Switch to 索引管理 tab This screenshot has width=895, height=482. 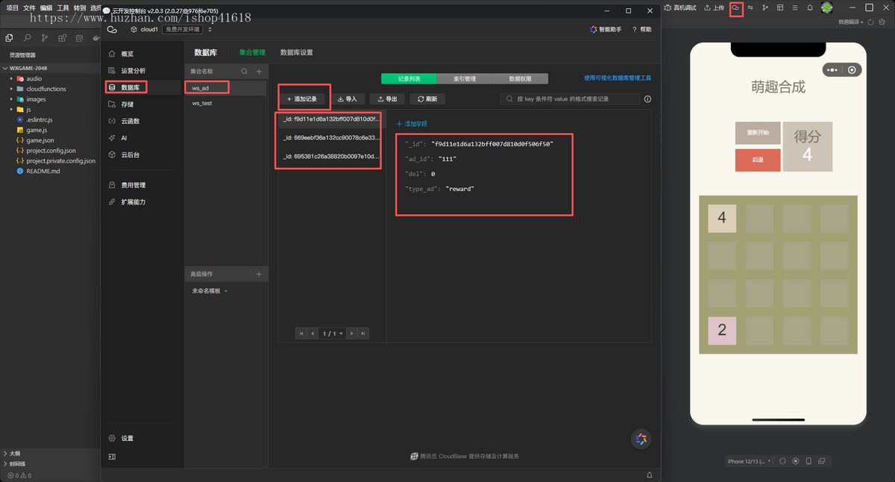pyautogui.click(x=465, y=78)
